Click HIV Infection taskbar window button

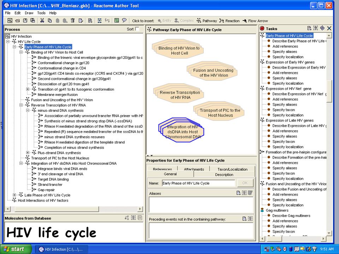(61, 249)
